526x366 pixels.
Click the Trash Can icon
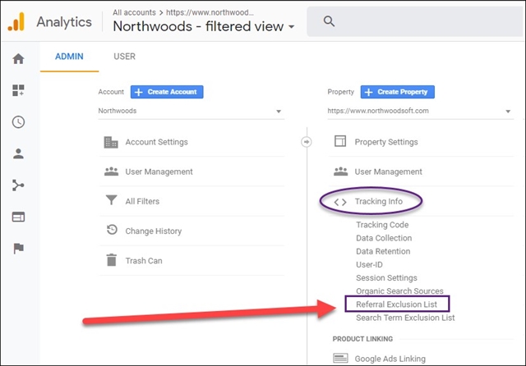click(112, 260)
